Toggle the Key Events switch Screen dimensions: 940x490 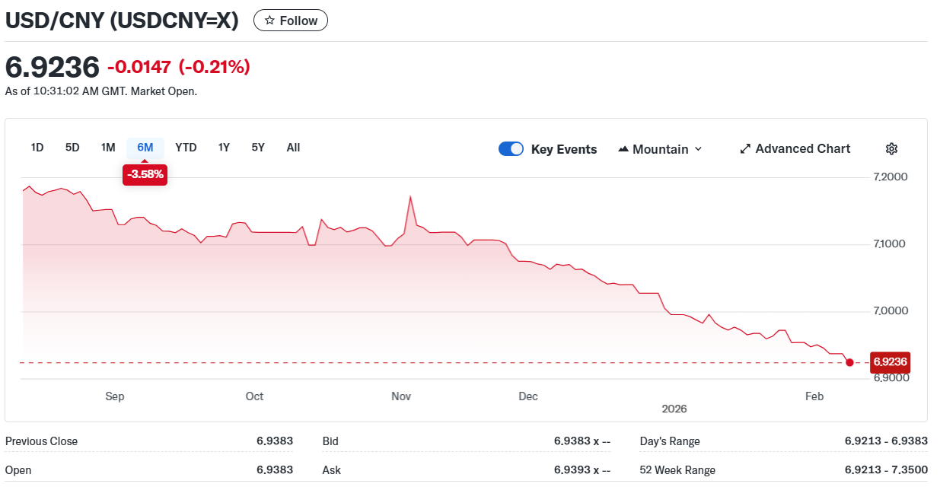click(x=511, y=149)
